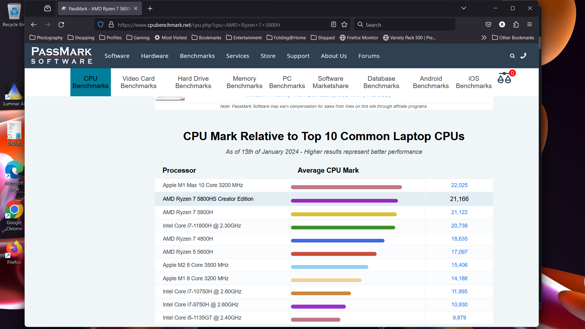This screenshot has height=329, width=585.
Task: Expand the hidden bookmarks chevron
Action: [484, 38]
